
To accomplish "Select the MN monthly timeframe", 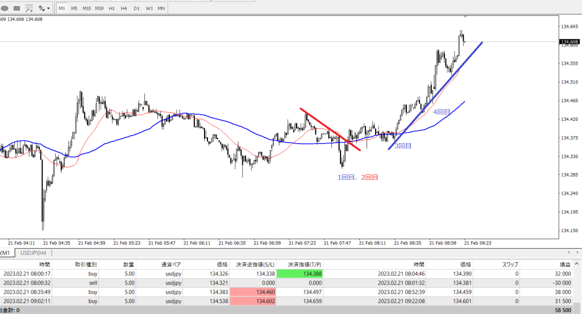I will tap(161, 9).
